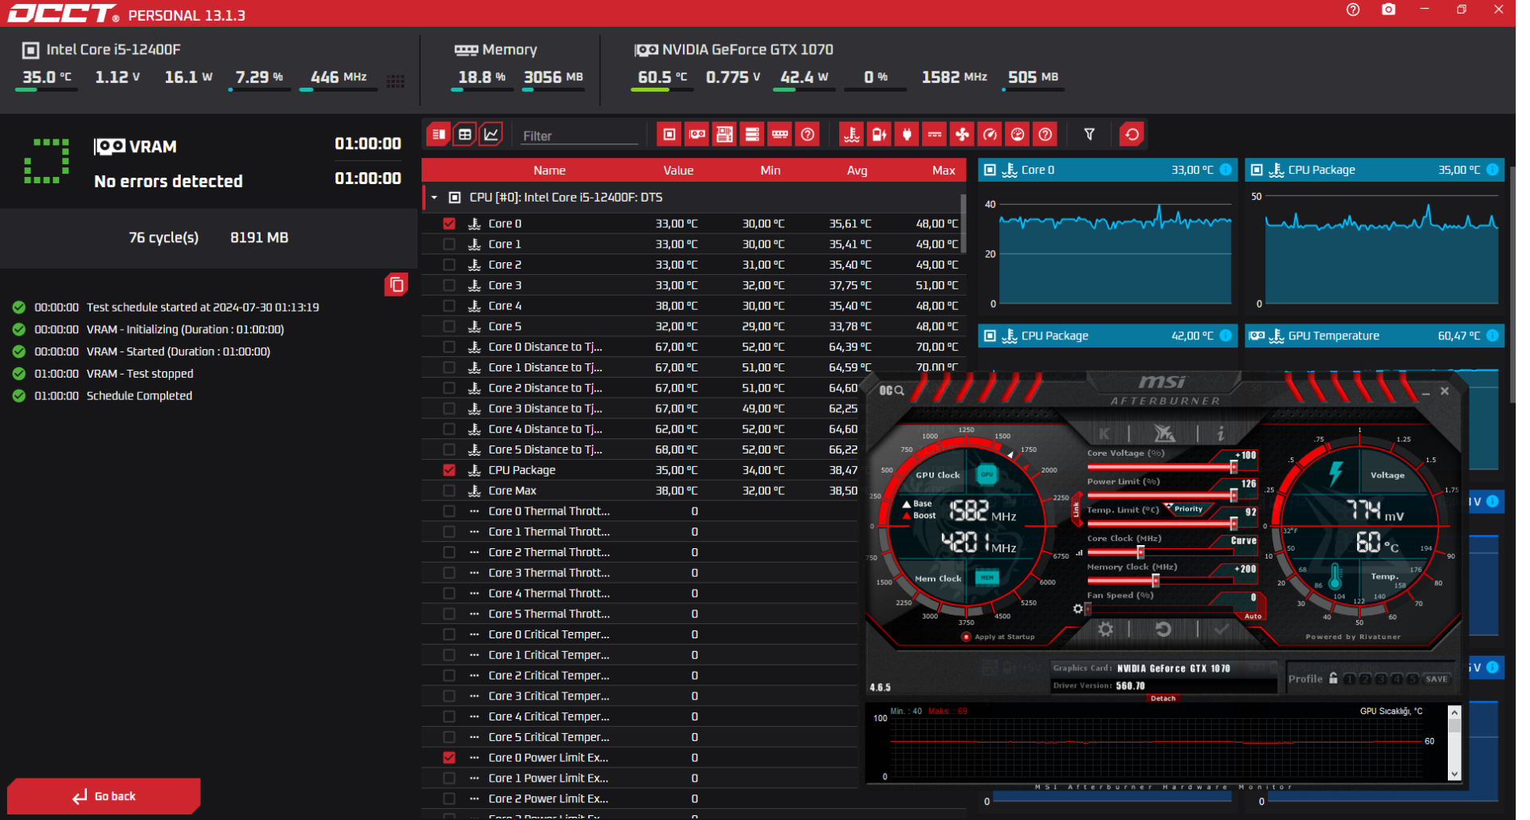Click the SAVE profile button in Afterburner
The height and width of the screenshot is (820, 1530).
point(1437,679)
